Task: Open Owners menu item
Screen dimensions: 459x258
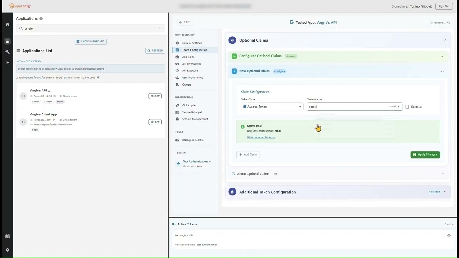Action: (186, 85)
